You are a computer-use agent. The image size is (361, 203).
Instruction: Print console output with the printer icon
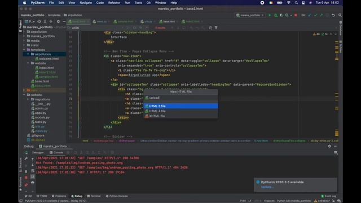[33, 182]
